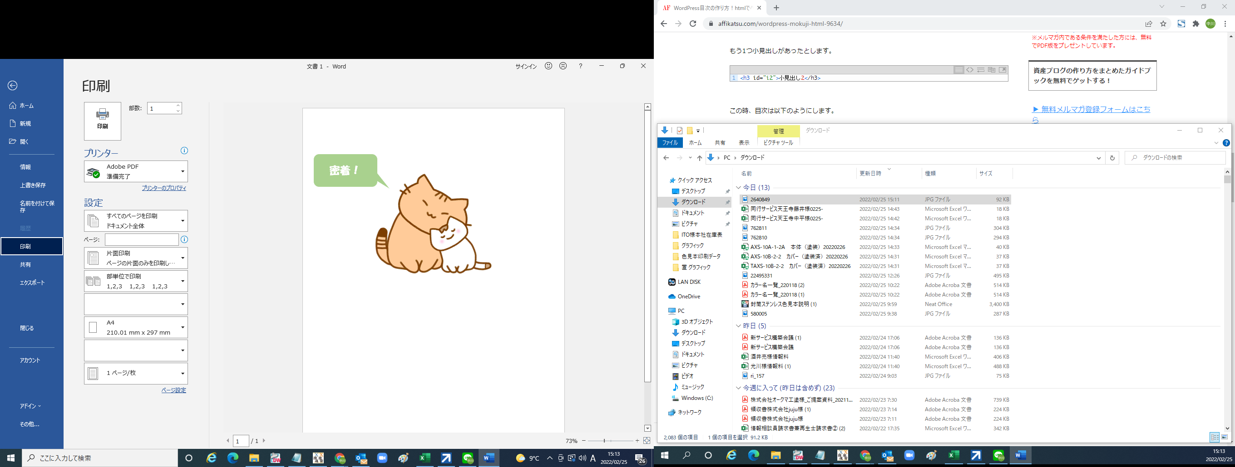The height and width of the screenshot is (467, 1235).
Task: Toggle line numbers in code block toolbar
Action: (x=958, y=70)
